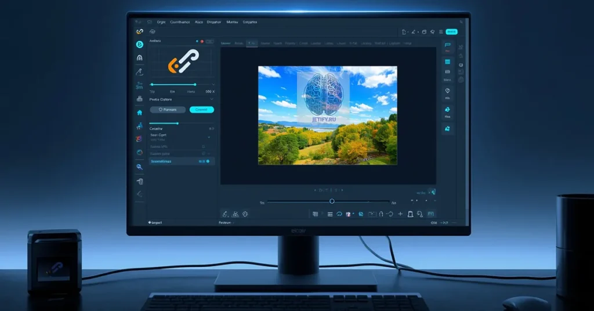The image size is (594, 311).
Task: Open the list-lines icon in bottom toolbar
Action: [330, 215]
